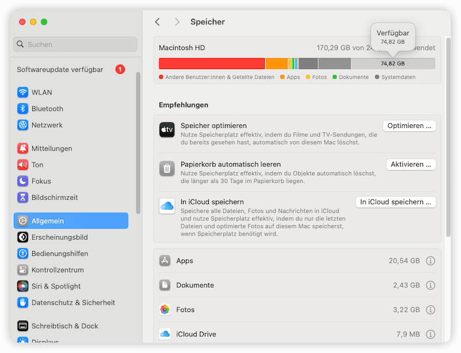This screenshot has height=353, width=461.
Task: Click the Optimieren ... button
Action: point(409,126)
